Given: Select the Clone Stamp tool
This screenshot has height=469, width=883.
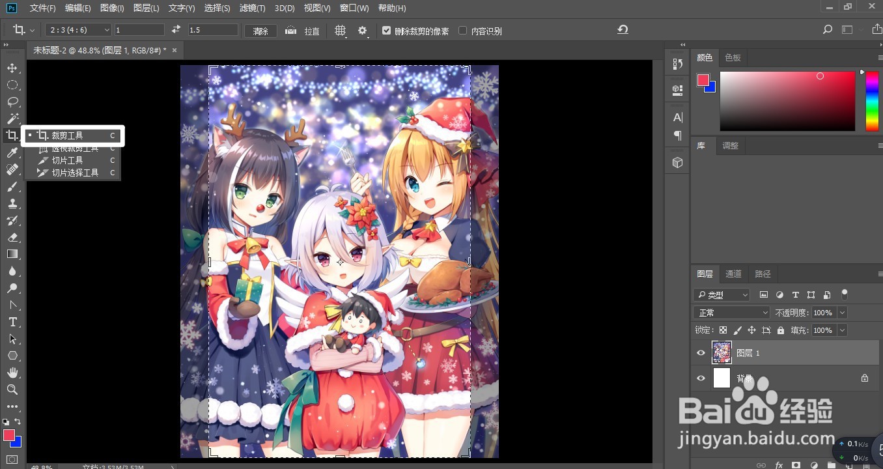Looking at the screenshot, I should pyautogui.click(x=12, y=203).
